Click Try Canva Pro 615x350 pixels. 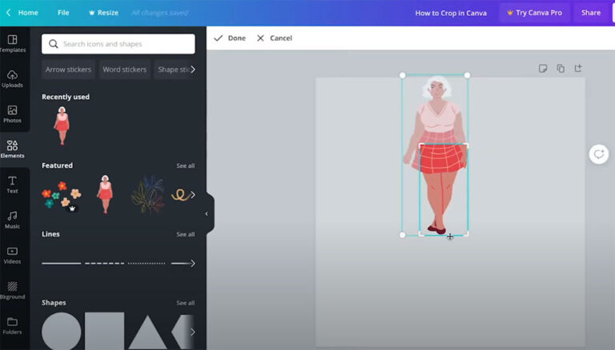(534, 13)
